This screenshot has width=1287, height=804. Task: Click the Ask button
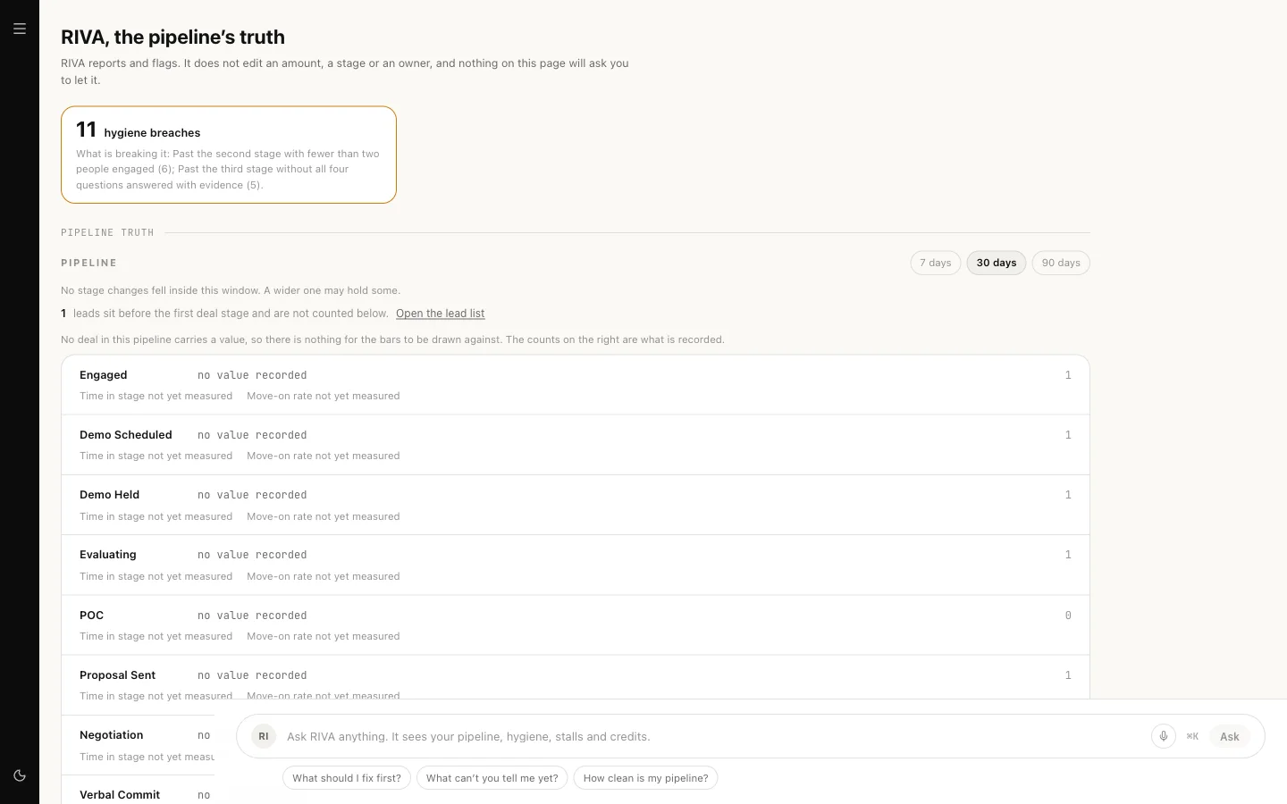click(x=1230, y=736)
